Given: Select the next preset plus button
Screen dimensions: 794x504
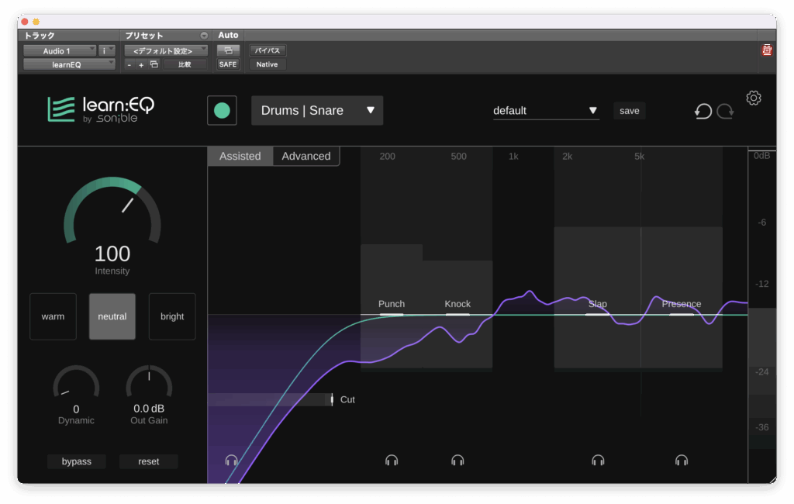Looking at the screenshot, I should tap(141, 65).
